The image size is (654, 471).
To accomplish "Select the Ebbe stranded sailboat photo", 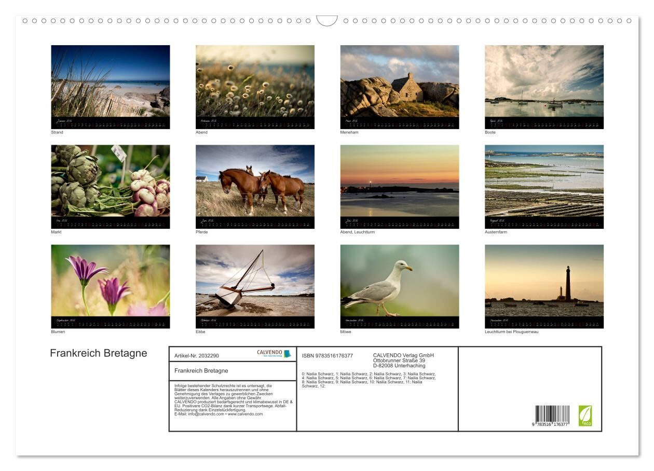I will [255, 281].
